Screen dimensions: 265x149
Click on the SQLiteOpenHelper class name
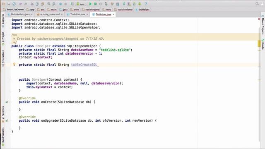coord(82,46)
